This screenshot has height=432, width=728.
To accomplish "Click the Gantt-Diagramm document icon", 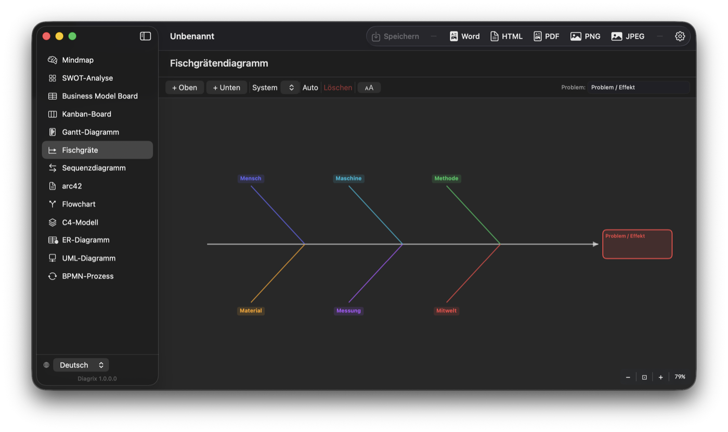I will click(x=53, y=132).
